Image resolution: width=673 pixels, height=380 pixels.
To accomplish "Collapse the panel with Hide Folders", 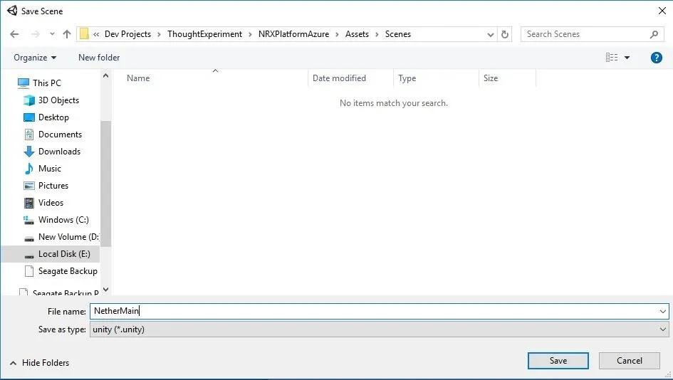I will [40, 363].
